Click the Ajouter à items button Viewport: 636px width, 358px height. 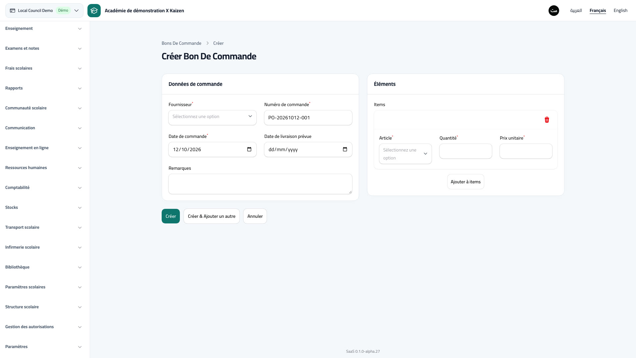[x=466, y=182]
